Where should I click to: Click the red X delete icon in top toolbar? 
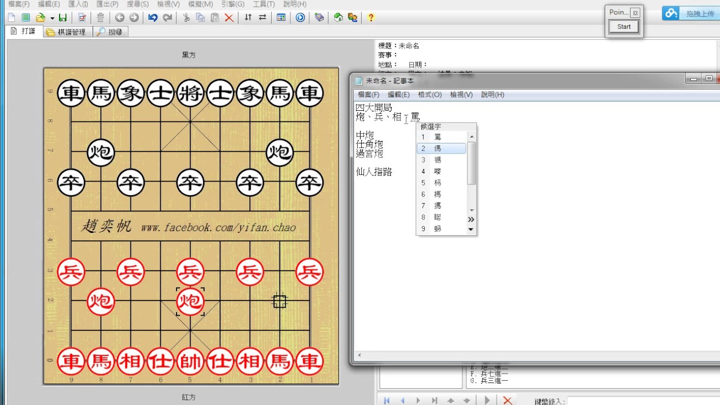tap(229, 17)
